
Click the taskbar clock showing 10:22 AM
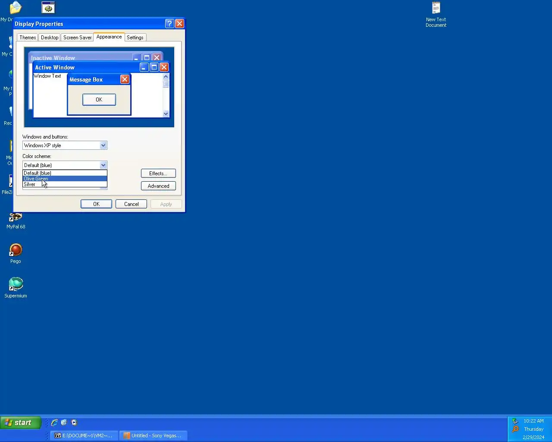[x=533, y=421]
